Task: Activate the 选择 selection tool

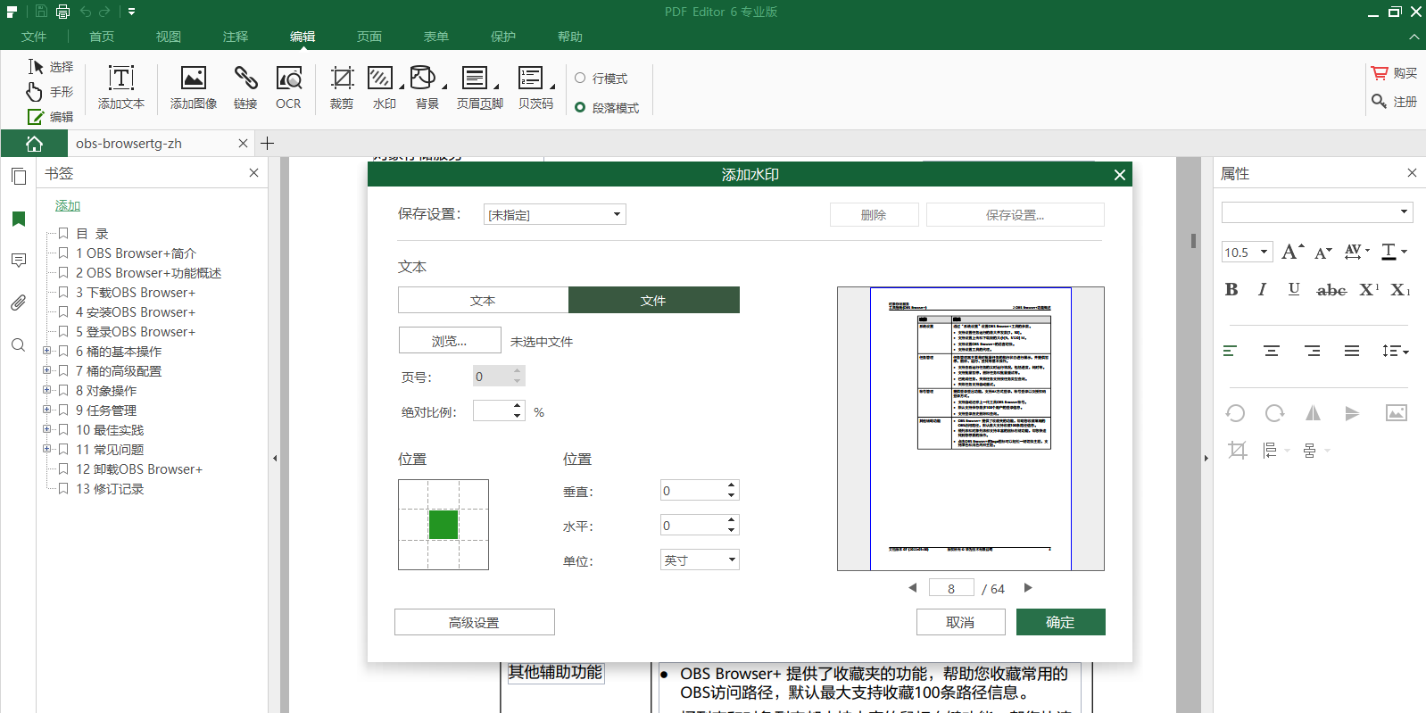Action: click(50, 67)
